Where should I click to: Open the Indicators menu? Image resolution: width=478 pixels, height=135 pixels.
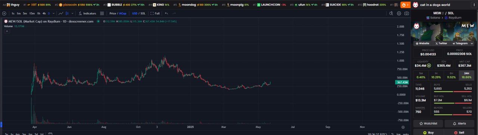(87, 13)
